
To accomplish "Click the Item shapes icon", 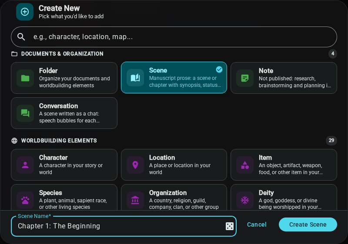I will 245,165.
